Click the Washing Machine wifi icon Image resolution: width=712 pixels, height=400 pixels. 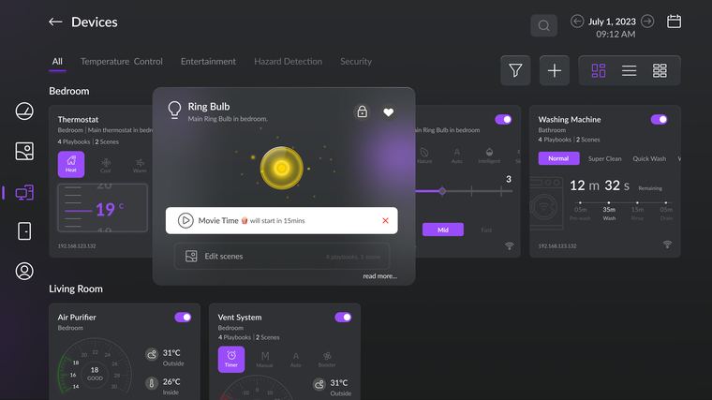point(667,244)
